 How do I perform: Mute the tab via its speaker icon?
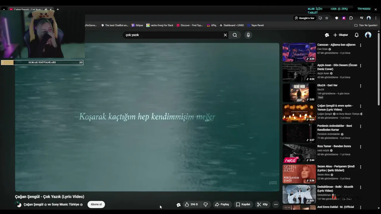click(46, 10)
